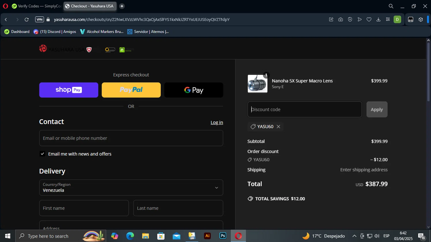Open the Dashboard bookmark

pos(17,32)
